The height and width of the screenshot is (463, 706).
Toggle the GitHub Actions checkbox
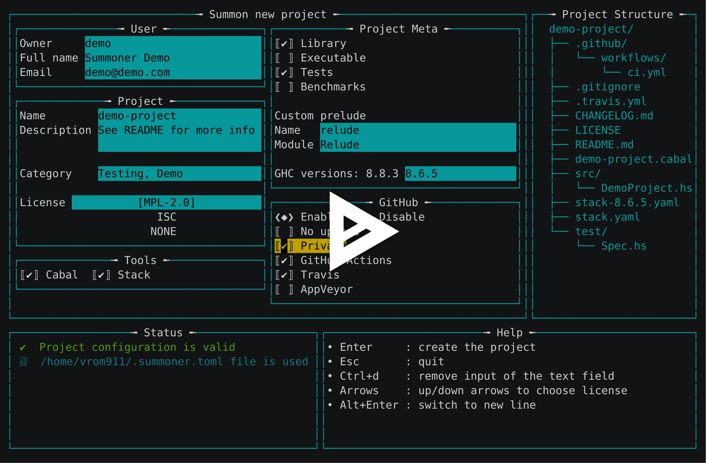pos(284,260)
